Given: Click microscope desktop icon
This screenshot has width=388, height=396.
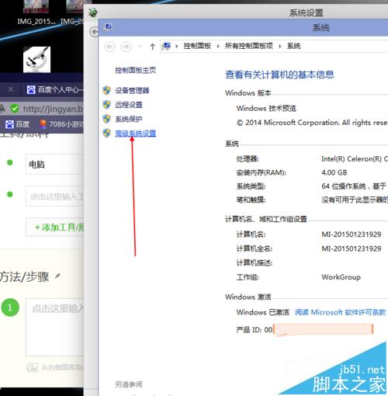Looking at the screenshot, I should pyautogui.click(x=36, y=60).
